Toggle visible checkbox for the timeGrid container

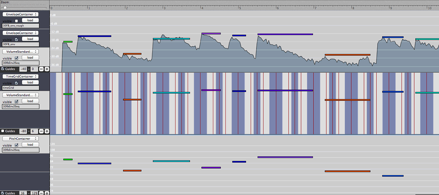[x=16, y=83]
